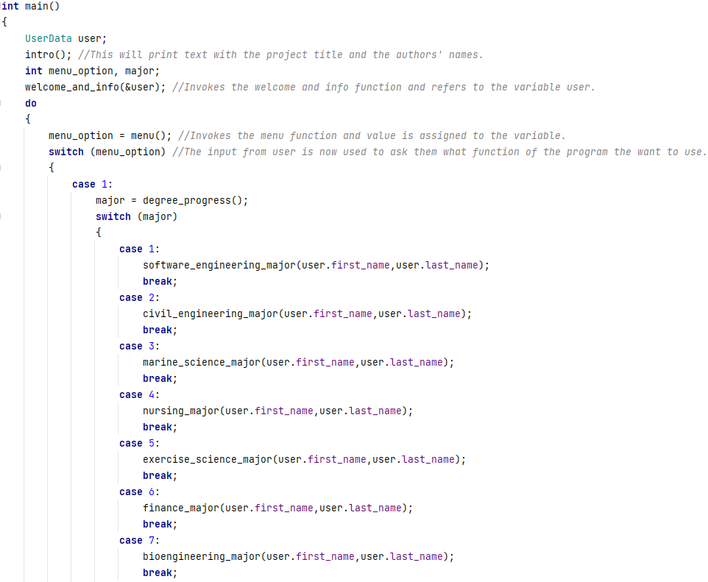Click the comment about authors' names

coord(281,55)
